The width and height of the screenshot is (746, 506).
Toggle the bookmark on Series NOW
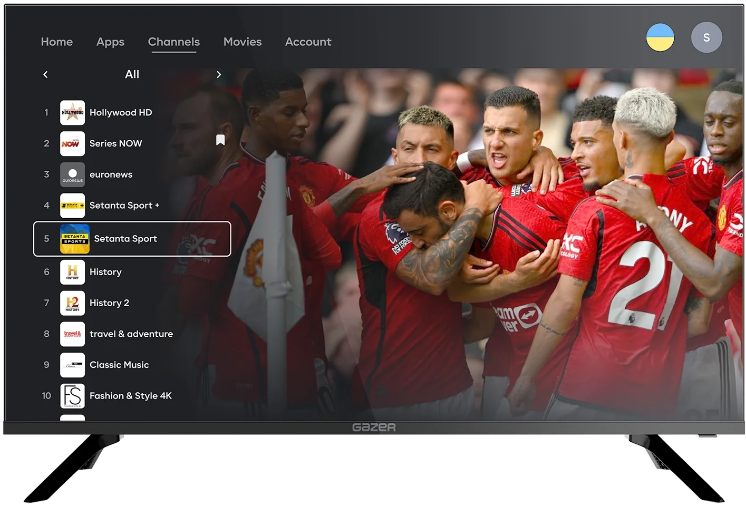(220, 140)
